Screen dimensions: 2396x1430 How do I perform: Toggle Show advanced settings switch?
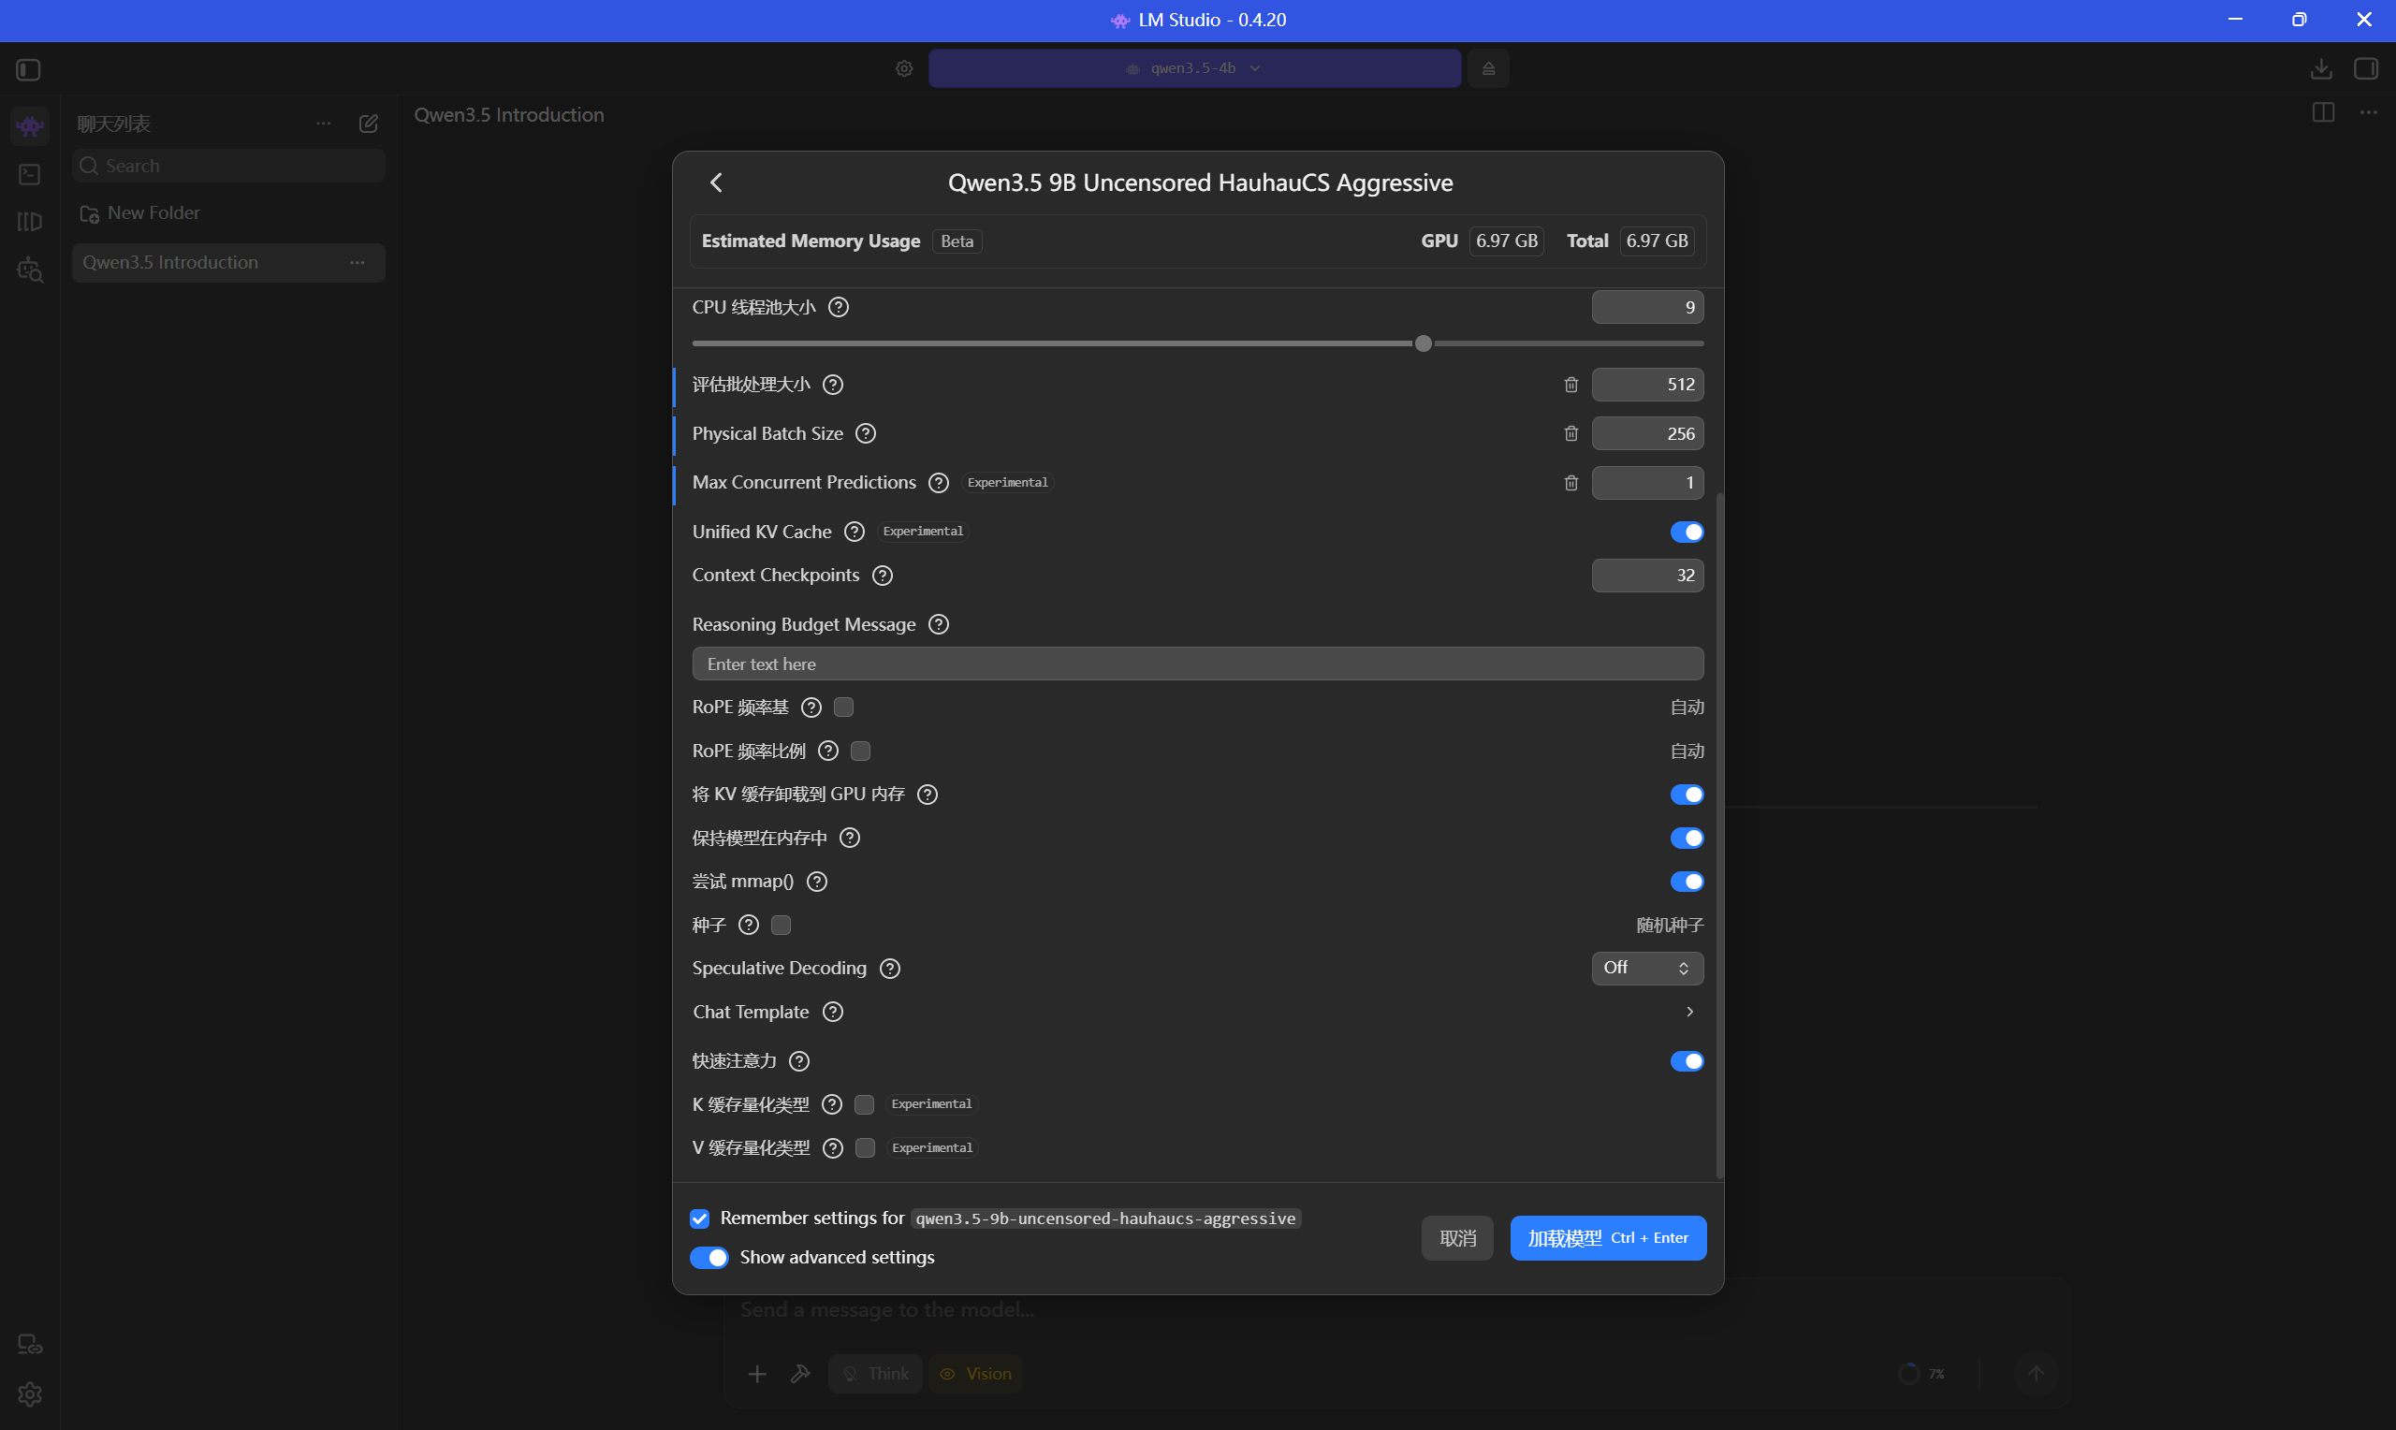pos(709,1258)
